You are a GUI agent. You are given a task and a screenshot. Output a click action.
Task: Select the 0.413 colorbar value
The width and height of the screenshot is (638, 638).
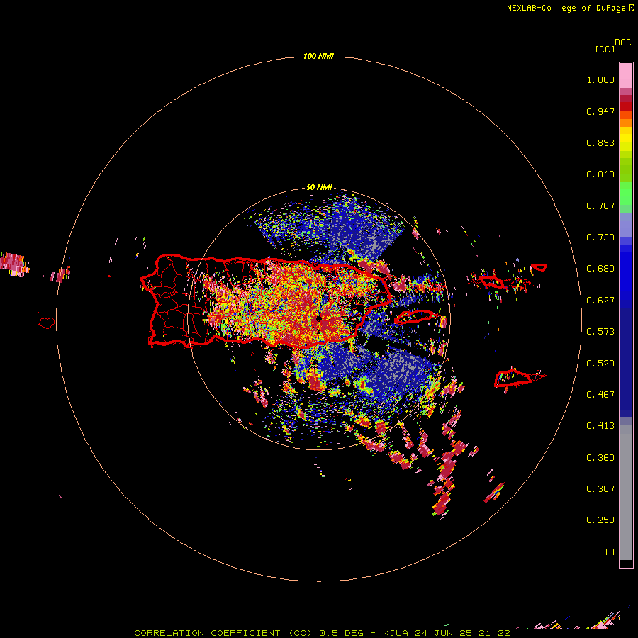[x=600, y=426]
